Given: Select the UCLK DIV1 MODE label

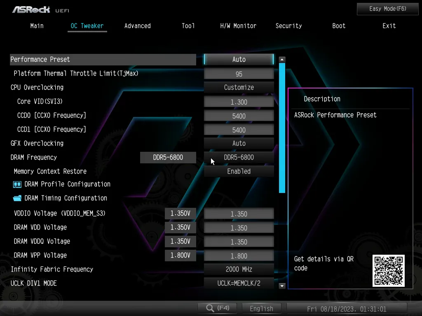Looking at the screenshot, I should click(33, 283).
